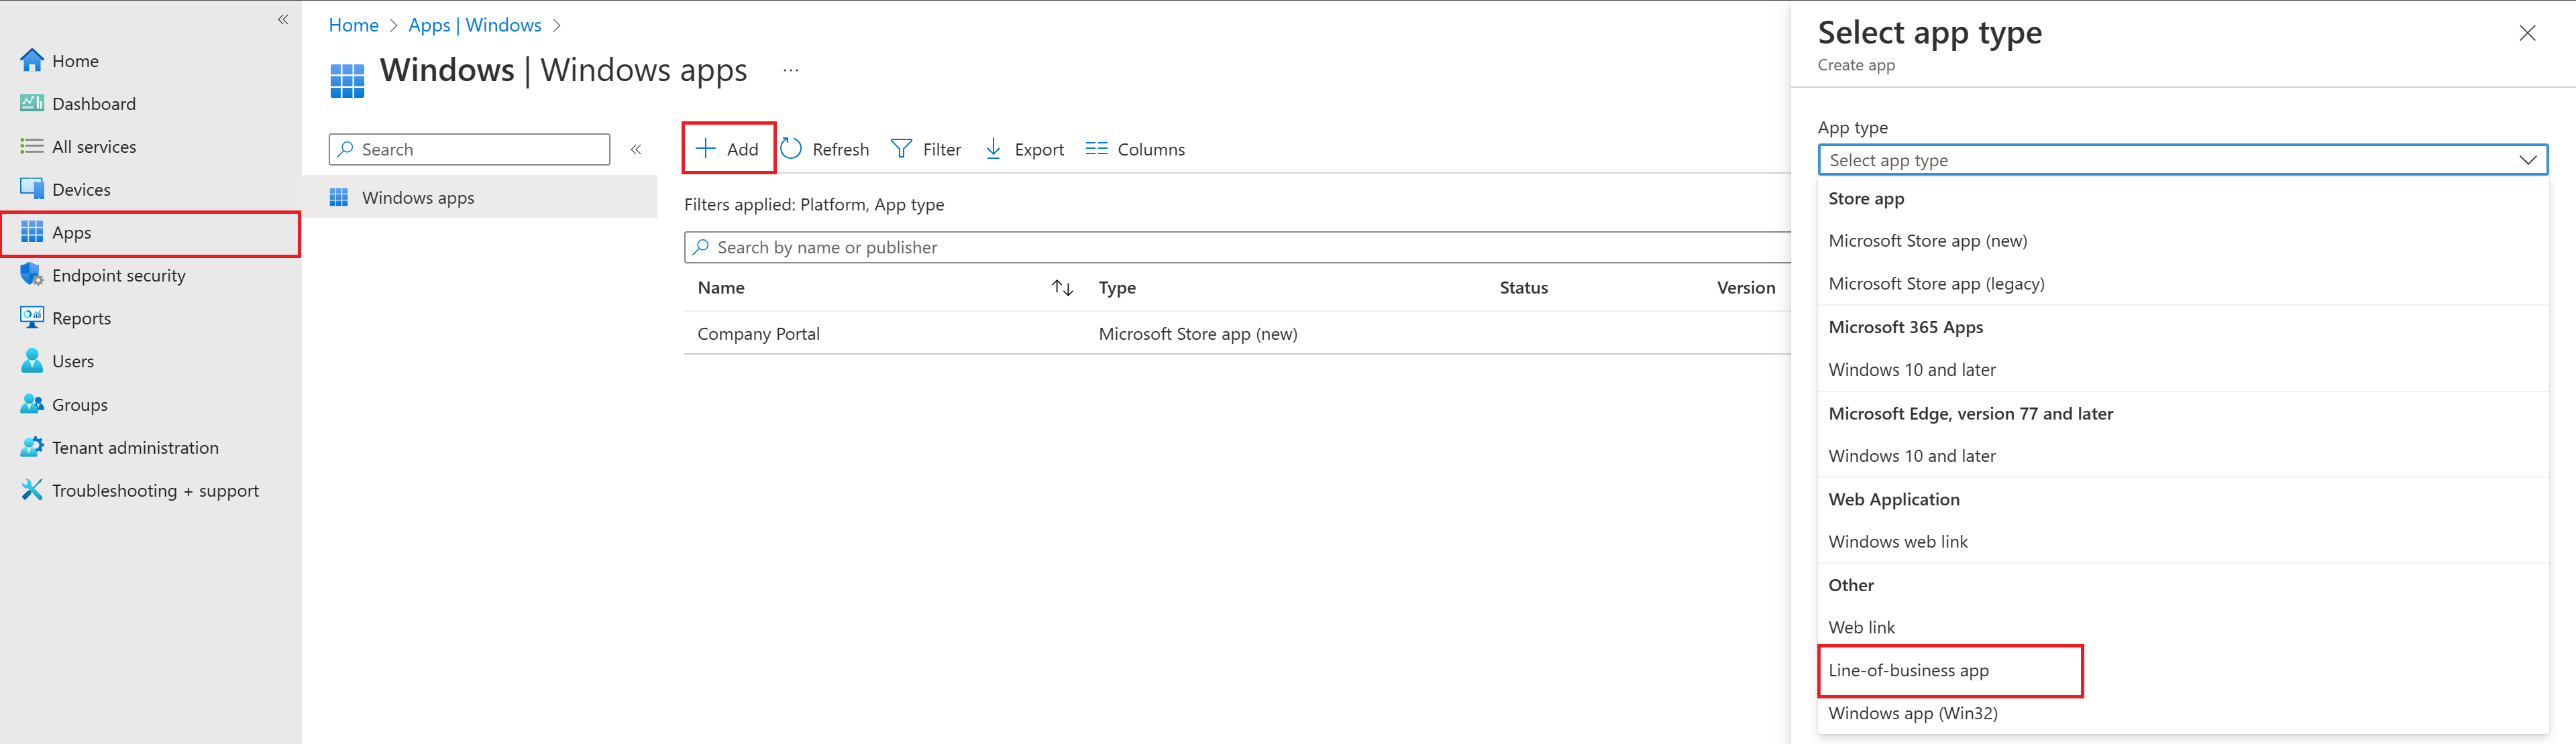Image resolution: width=2576 pixels, height=744 pixels.
Task: Click the Reports icon in navigation
Action: click(32, 318)
